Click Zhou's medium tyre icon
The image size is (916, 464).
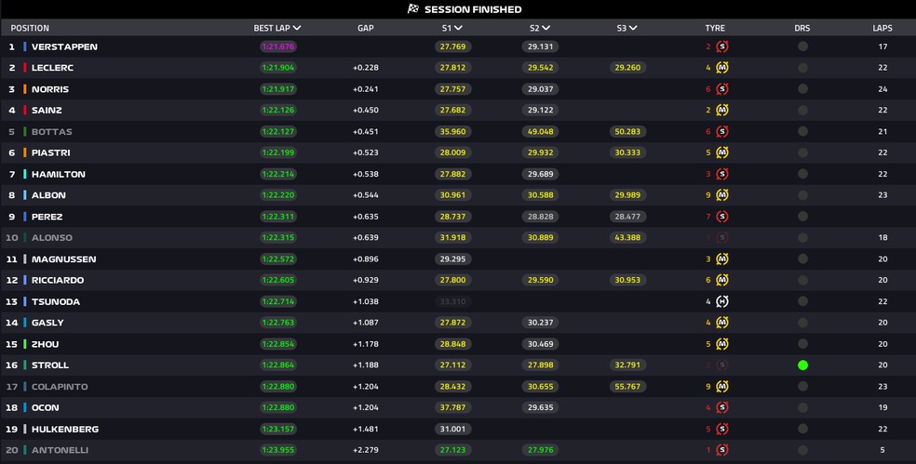pyautogui.click(x=722, y=344)
